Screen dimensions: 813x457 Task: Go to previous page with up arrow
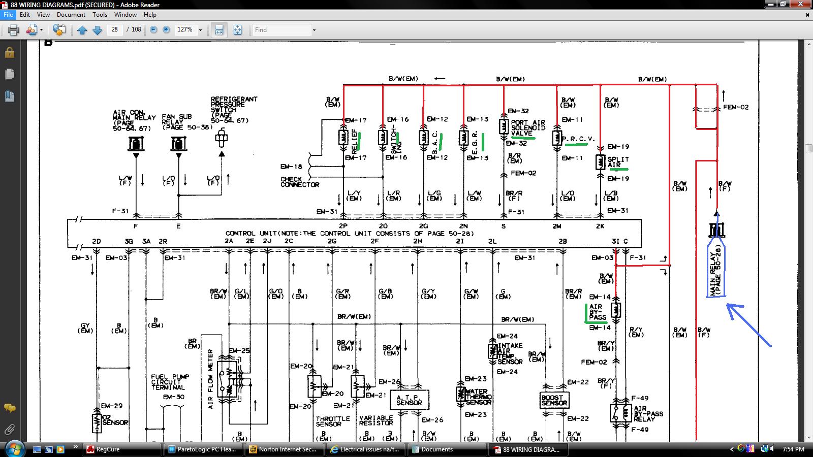(82, 30)
